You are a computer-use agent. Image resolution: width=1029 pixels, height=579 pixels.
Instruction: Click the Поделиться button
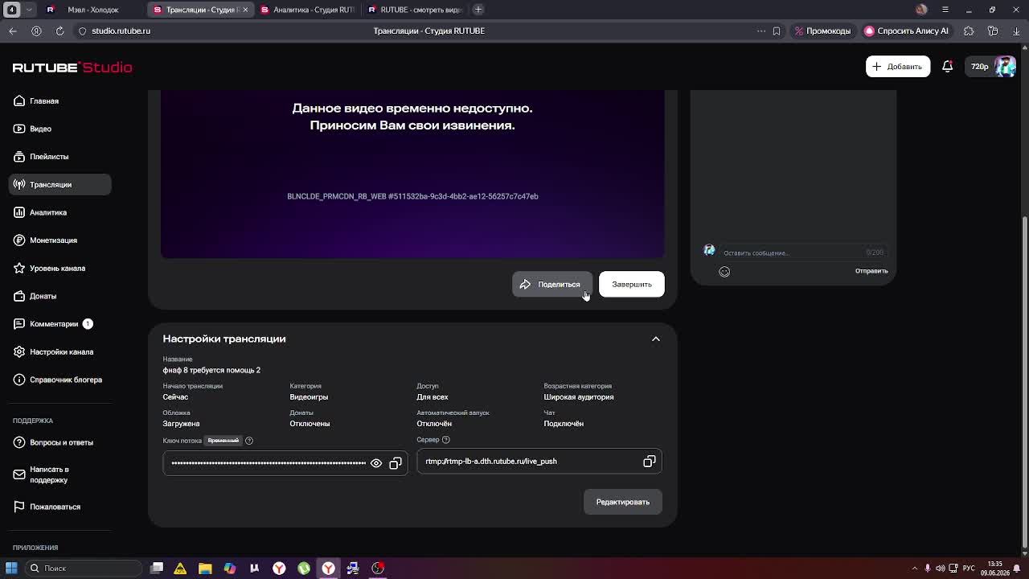click(552, 285)
